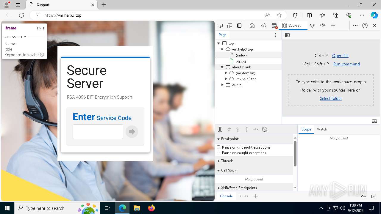The width and height of the screenshot is (381, 214).
Task: Open the Windows Start menu
Action: pyautogui.click(x=7, y=208)
